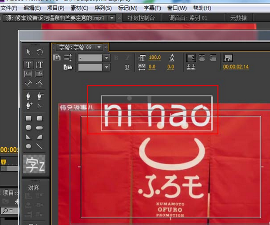Click the background video timecode 00:00:02:14
Image resolution: width=270 pixels, height=225 pixels.
236,67
